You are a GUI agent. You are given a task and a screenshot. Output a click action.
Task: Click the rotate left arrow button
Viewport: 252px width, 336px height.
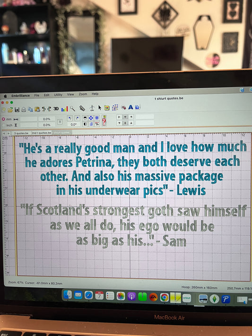pos(70,118)
